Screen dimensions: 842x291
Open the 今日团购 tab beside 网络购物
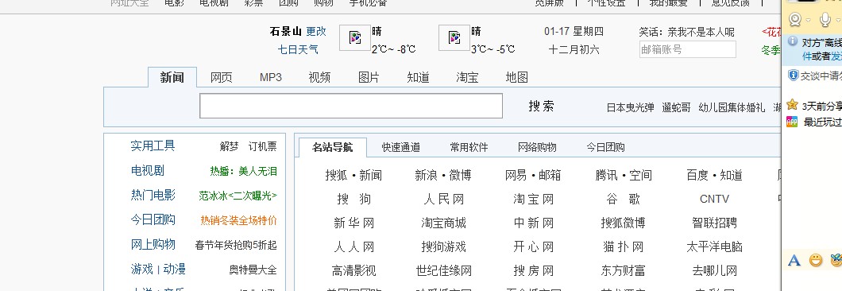point(605,147)
